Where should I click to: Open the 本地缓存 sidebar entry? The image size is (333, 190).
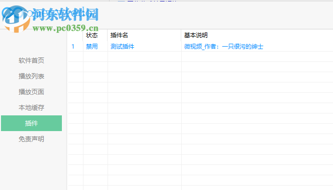31,108
